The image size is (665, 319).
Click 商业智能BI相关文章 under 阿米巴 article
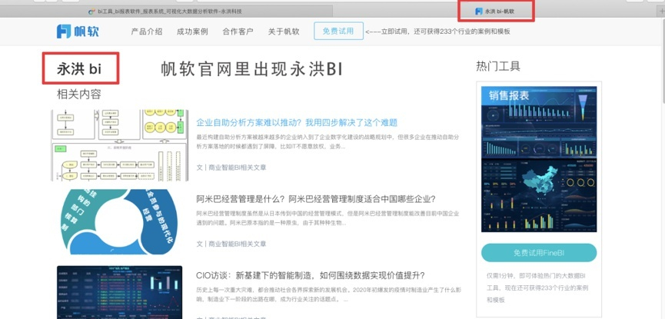tap(237, 244)
